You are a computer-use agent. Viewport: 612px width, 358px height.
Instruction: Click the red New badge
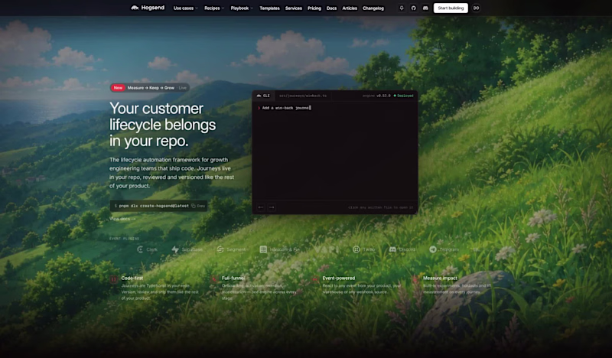(x=118, y=88)
